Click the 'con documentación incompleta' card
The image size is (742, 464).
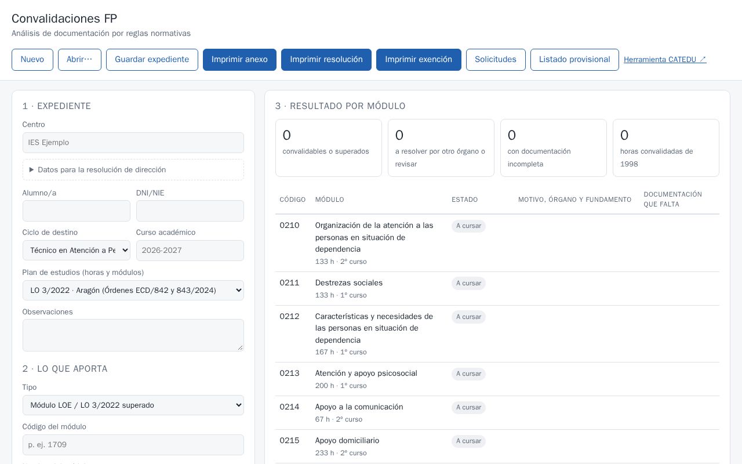(554, 148)
